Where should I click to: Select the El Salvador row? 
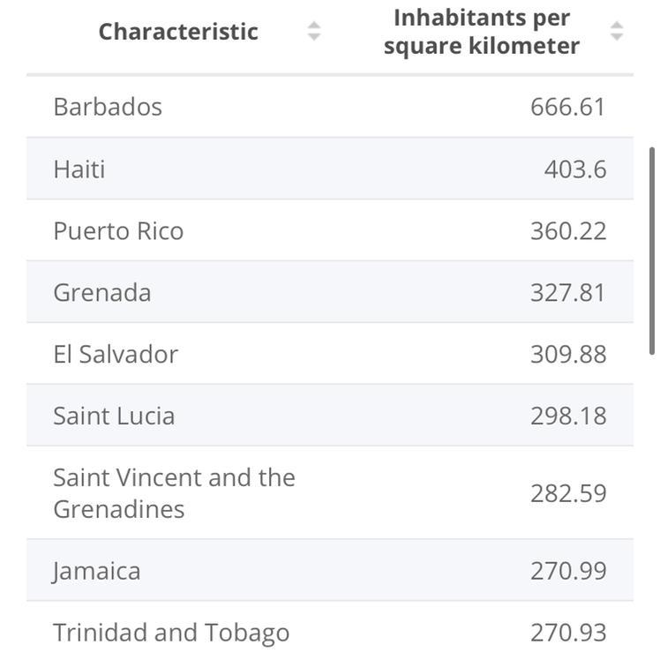[330, 354]
